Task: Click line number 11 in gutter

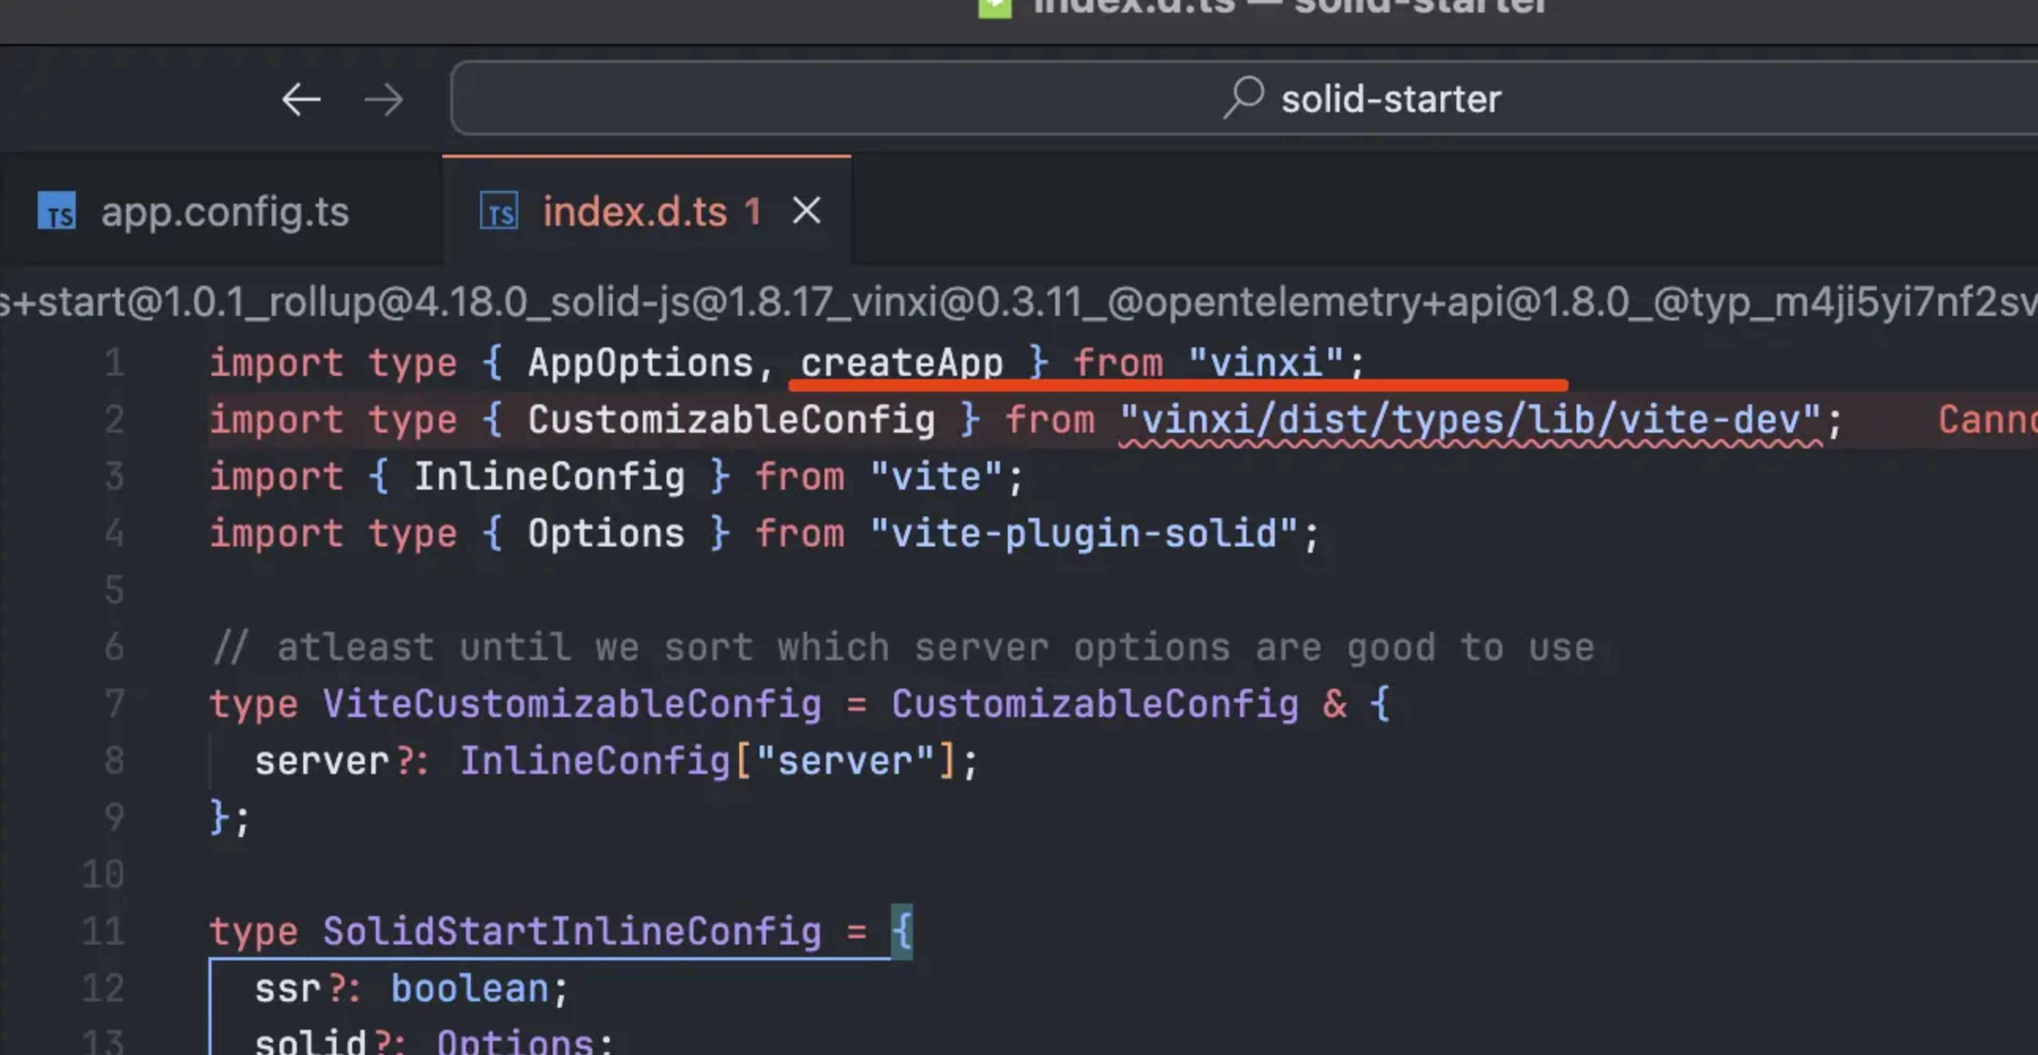Action: [103, 931]
